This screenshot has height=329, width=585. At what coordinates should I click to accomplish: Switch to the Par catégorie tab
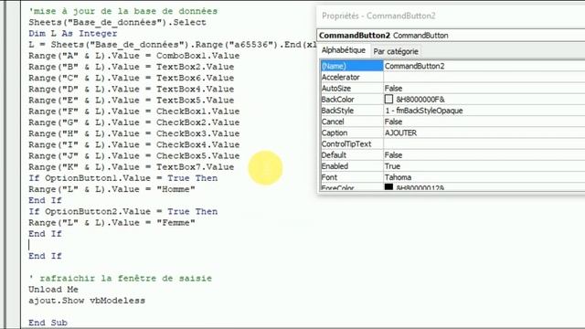pyautogui.click(x=396, y=51)
